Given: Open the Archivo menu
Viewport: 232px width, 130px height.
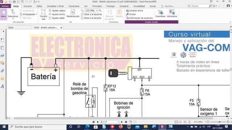Looking at the screenshot, I should coord(5,6).
